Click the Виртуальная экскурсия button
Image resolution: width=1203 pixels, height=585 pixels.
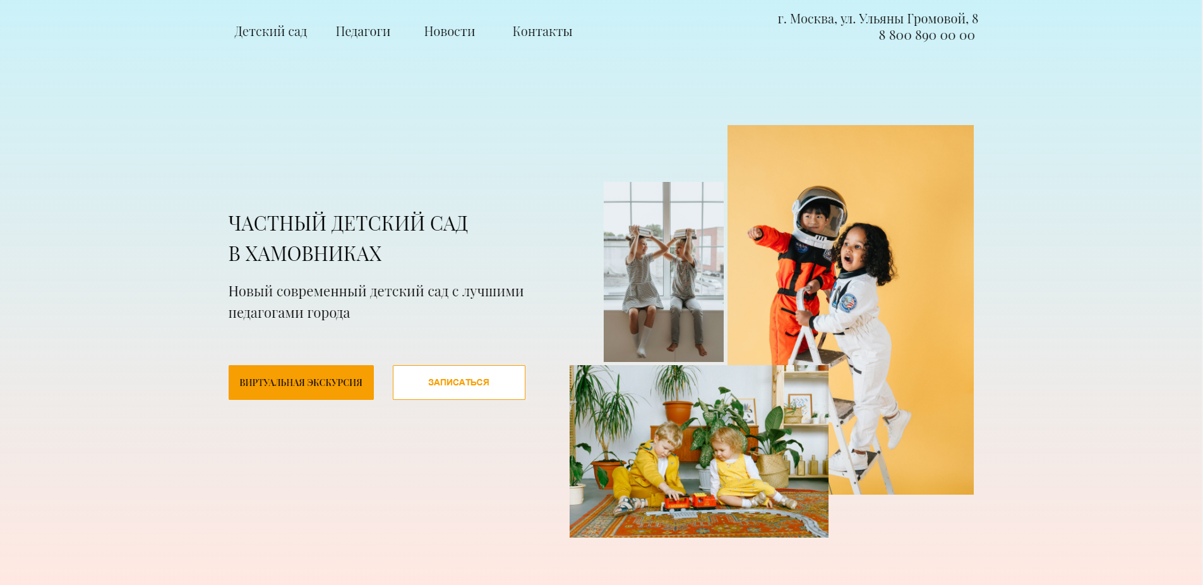(301, 382)
